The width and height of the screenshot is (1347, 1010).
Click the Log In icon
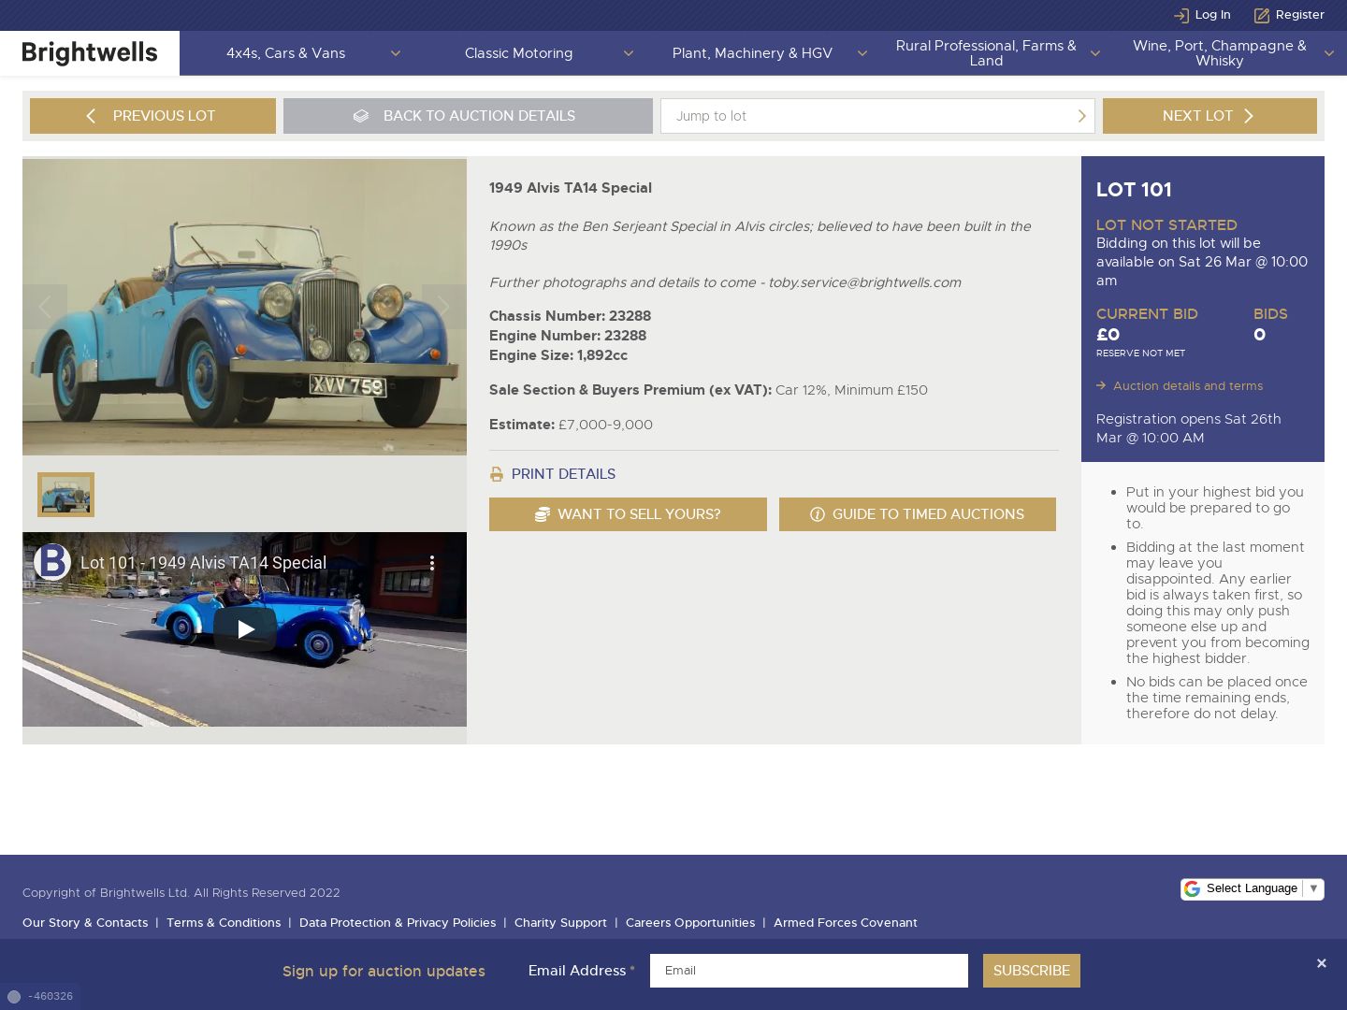1181,15
